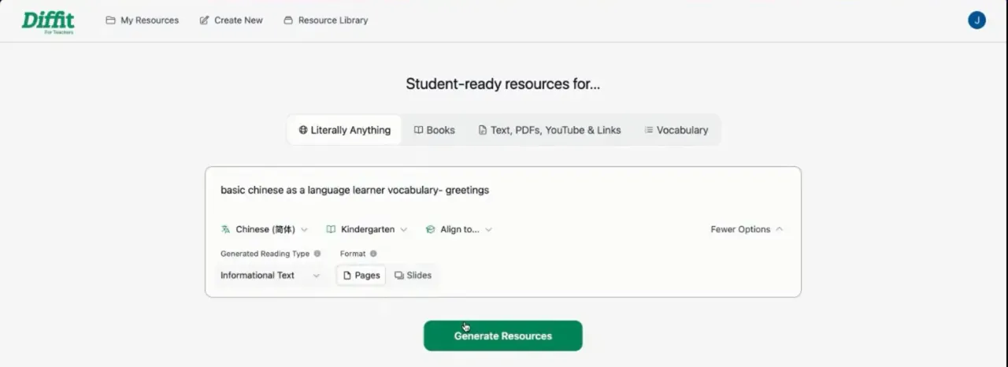Click the Diffit for Teachers logo
Screen dimensions: 1008x367
tap(48, 21)
